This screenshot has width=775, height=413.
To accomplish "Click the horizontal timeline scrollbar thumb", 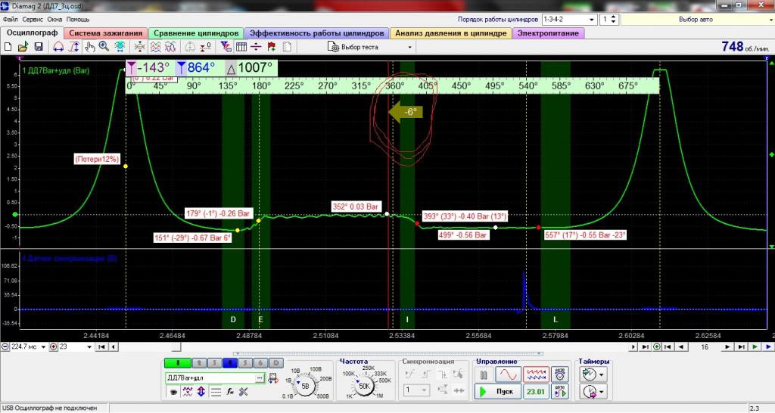I will click(176, 346).
